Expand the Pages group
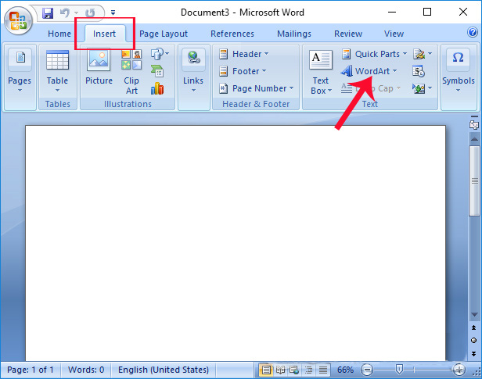Viewport: 482px width, 379px height. point(20,70)
